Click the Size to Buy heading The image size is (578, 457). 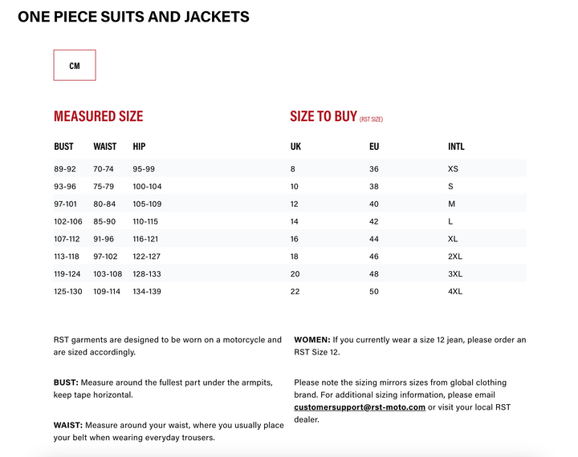(324, 116)
